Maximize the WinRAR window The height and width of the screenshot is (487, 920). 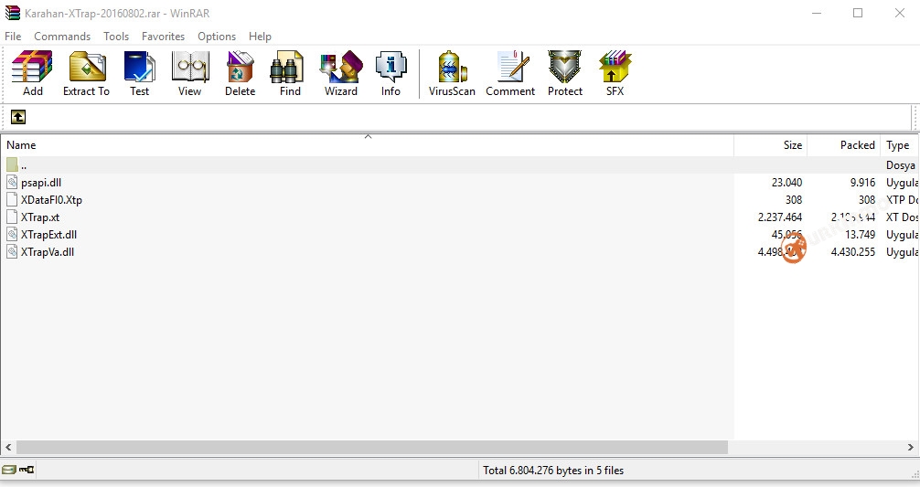(858, 13)
